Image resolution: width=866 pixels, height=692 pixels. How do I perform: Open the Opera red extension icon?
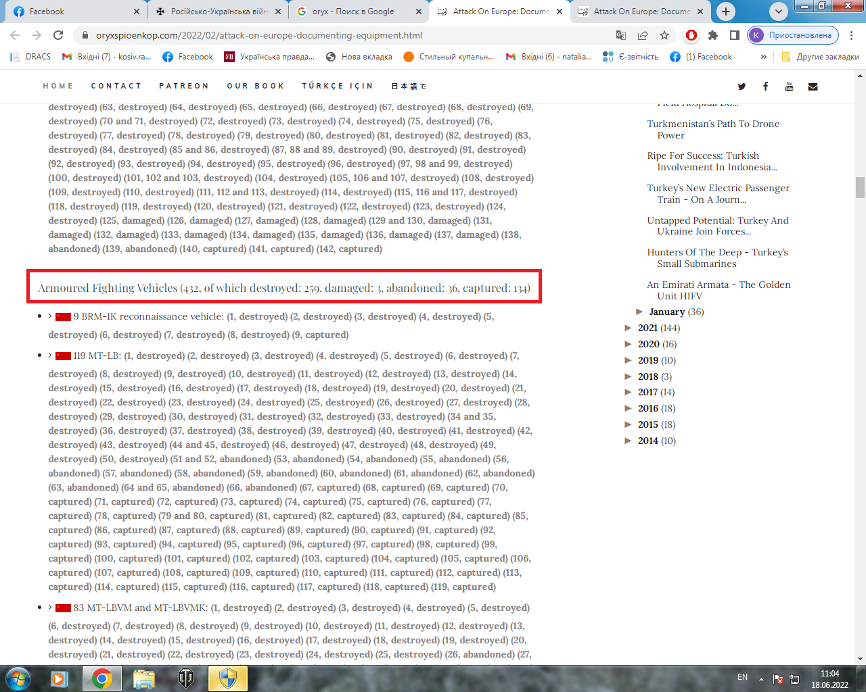click(691, 35)
